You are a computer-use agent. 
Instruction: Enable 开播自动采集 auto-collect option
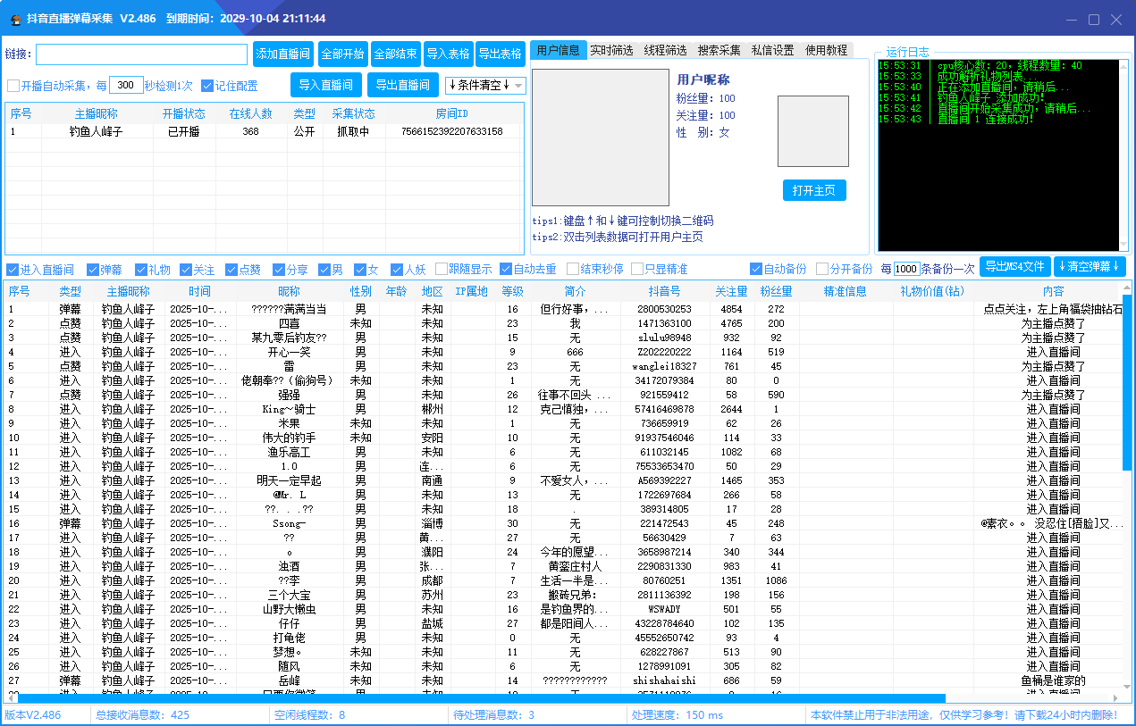click(x=15, y=85)
